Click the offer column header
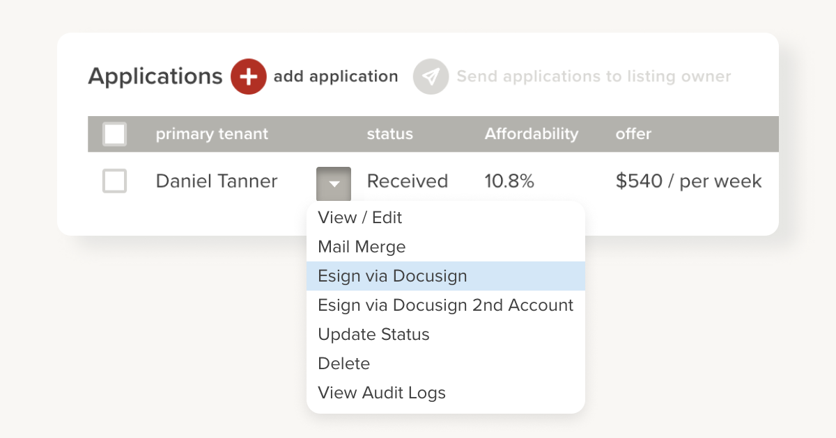Screen dimensions: 836x438 (x=633, y=134)
